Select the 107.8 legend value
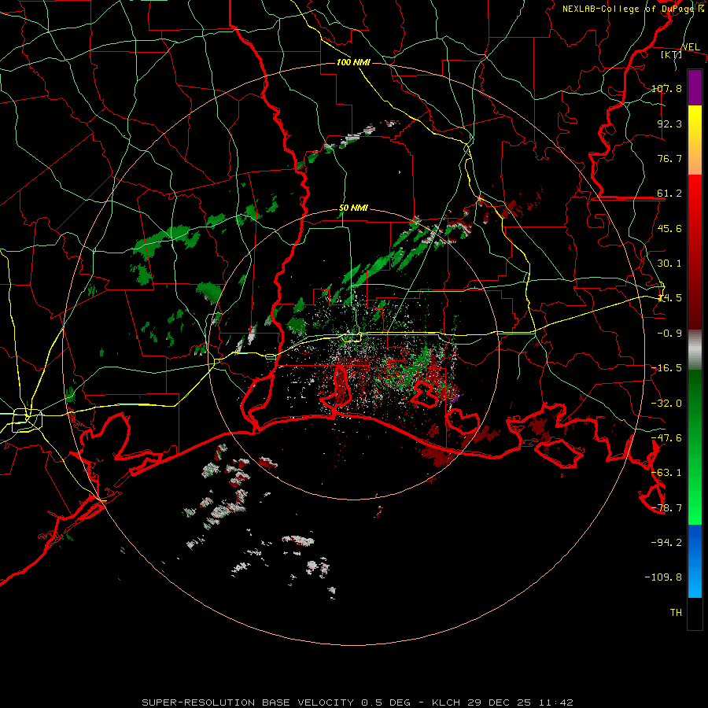This screenshot has height=708, width=708. pyautogui.click(x=667, y=88)
